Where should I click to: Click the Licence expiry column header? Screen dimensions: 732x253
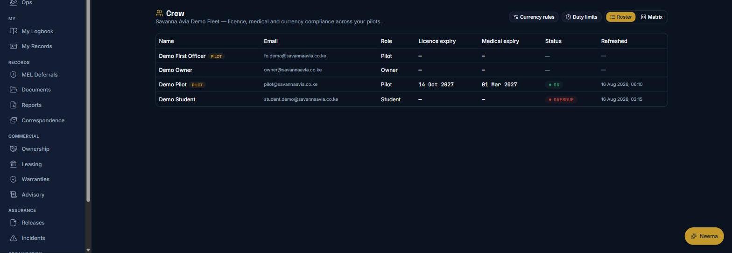tap(437, 41)
